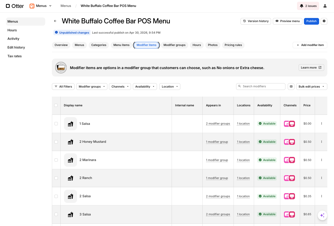The height and width of the screenshot is (226, 334).
Task: Open Version history
Action: click(256, 21)
